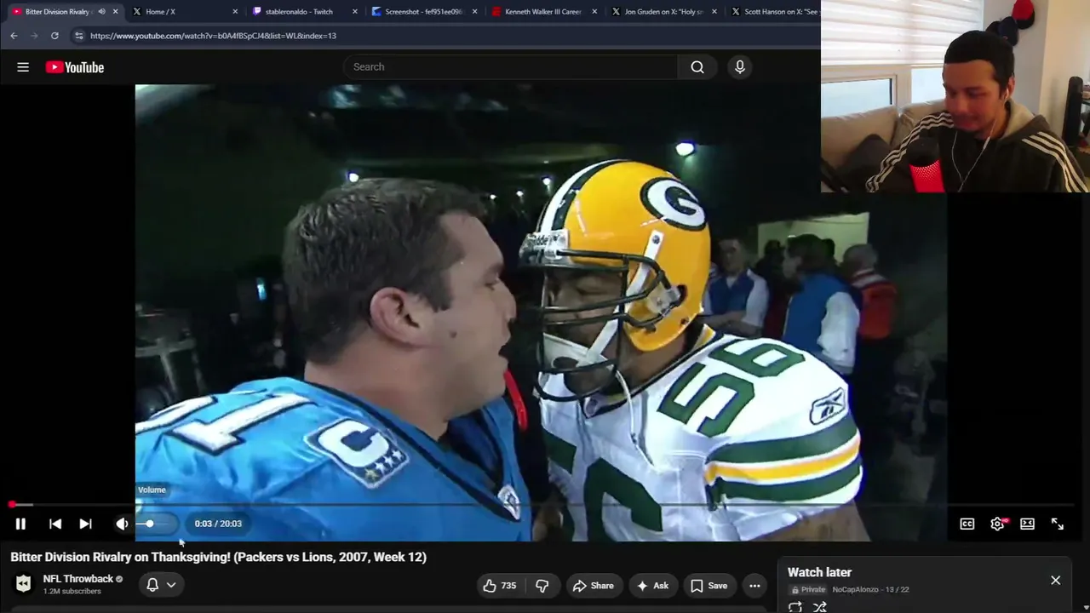Switch to the Scott Hanson on X tab

775,12
